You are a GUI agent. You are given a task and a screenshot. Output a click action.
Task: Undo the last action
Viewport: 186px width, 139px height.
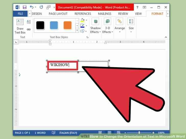pyautogui.click(x=32, y=7)
